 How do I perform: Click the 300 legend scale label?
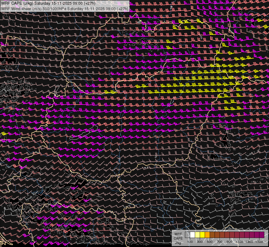point(200,242)
